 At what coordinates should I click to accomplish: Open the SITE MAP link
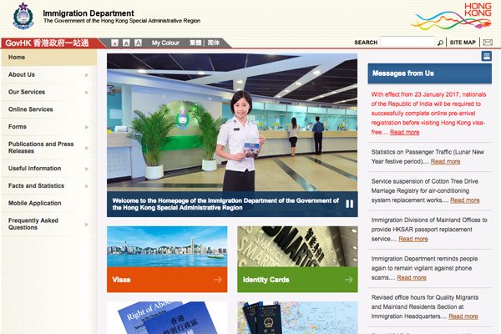click(463, 43)
